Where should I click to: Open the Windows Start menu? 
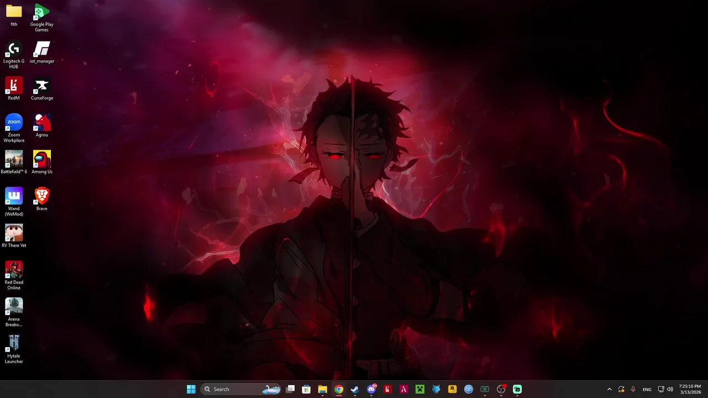[x=191, y=389]
